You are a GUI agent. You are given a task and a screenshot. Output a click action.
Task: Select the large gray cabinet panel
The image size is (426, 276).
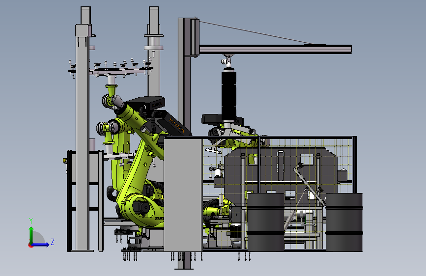click(183, 194)
